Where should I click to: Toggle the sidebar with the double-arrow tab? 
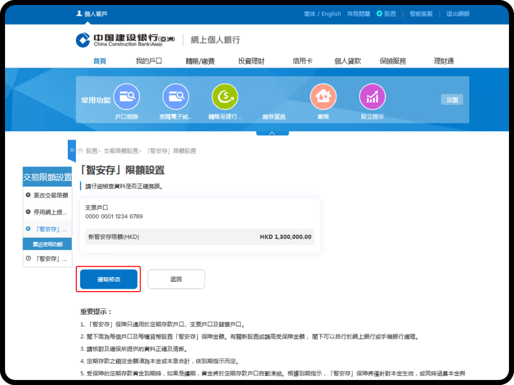pos(72,150)
